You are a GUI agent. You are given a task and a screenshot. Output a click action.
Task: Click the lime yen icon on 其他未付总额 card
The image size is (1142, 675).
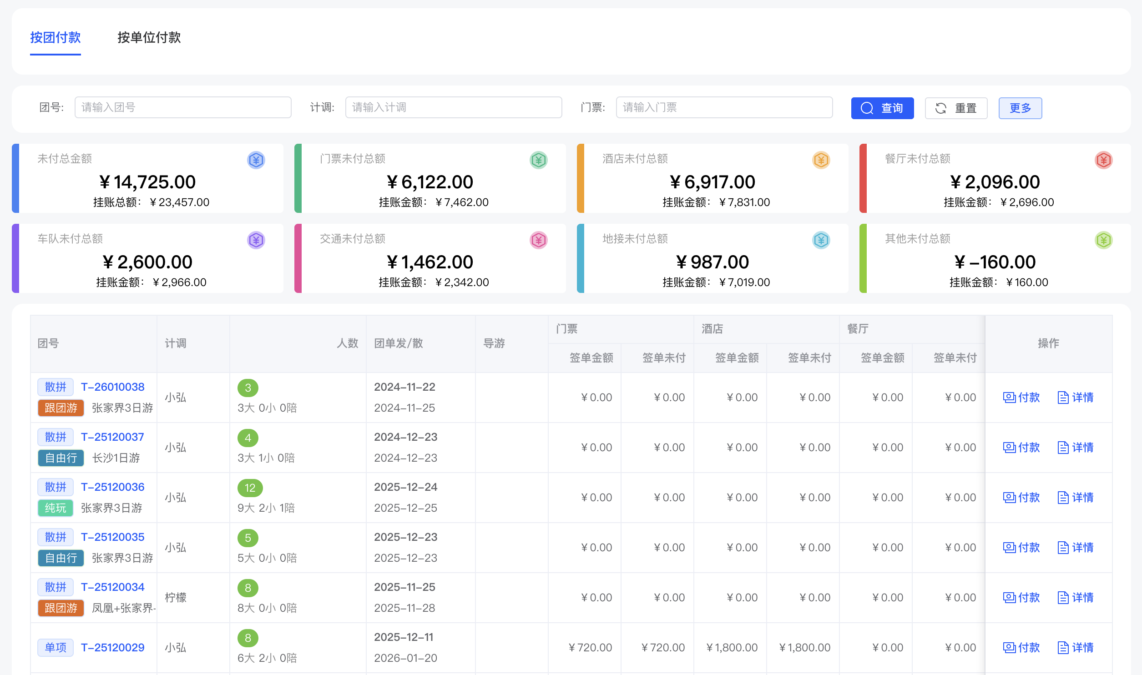[1103, 240]
